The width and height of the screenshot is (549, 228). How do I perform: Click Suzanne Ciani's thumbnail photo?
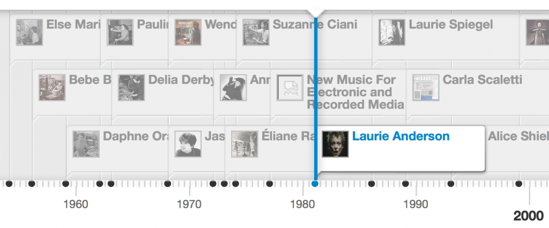click(x=256, y=32)
